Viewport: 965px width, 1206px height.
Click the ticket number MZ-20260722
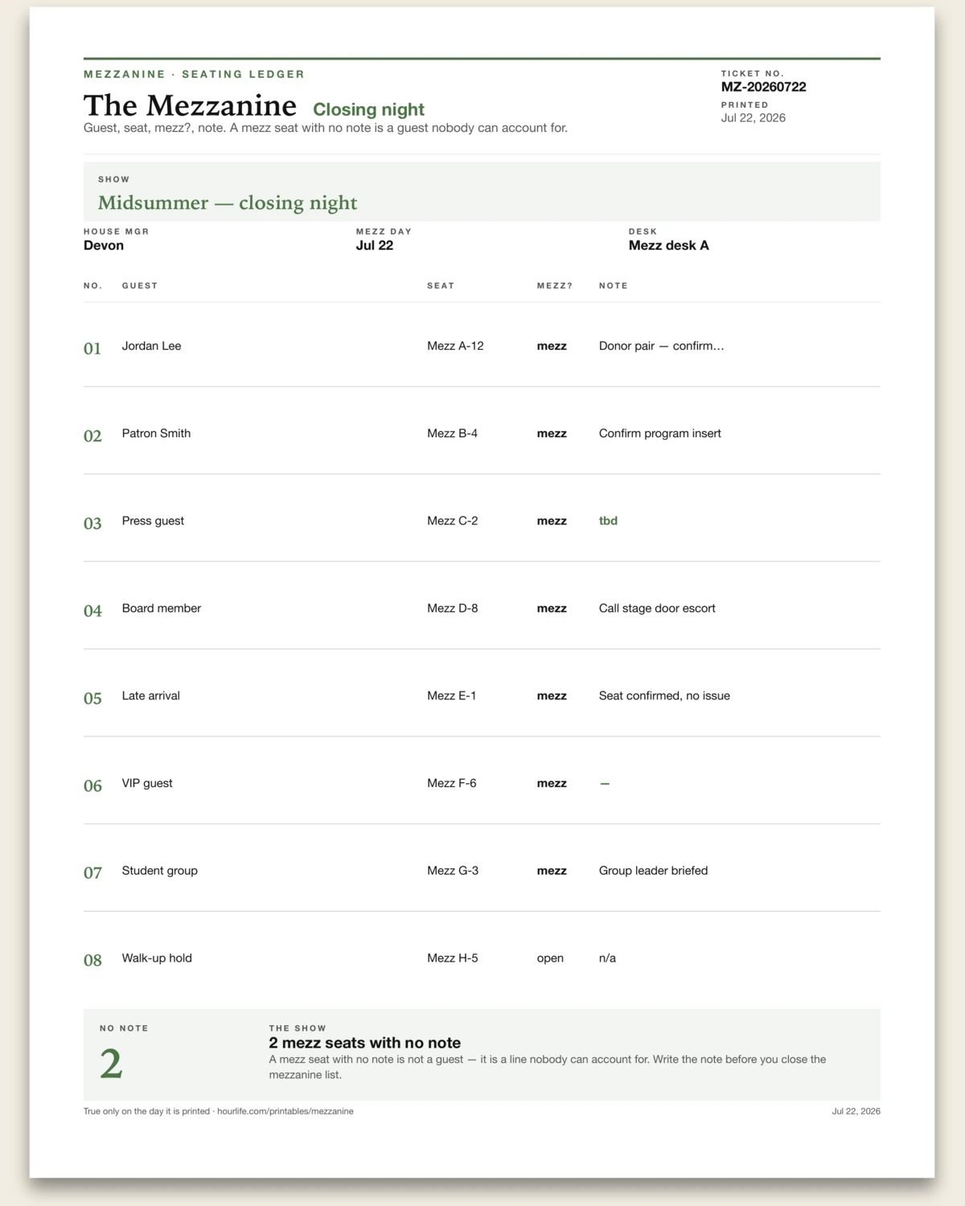763,87
